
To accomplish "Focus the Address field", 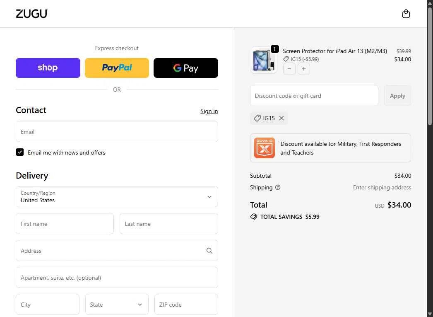I will pyautogui.click(x=117, y=250).
